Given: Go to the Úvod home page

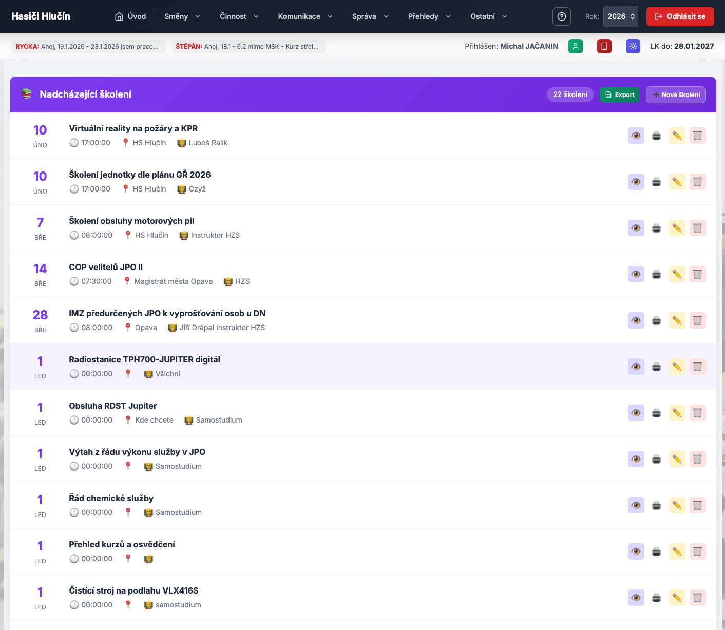Looking at the screenshot, I should pos(130,16).
